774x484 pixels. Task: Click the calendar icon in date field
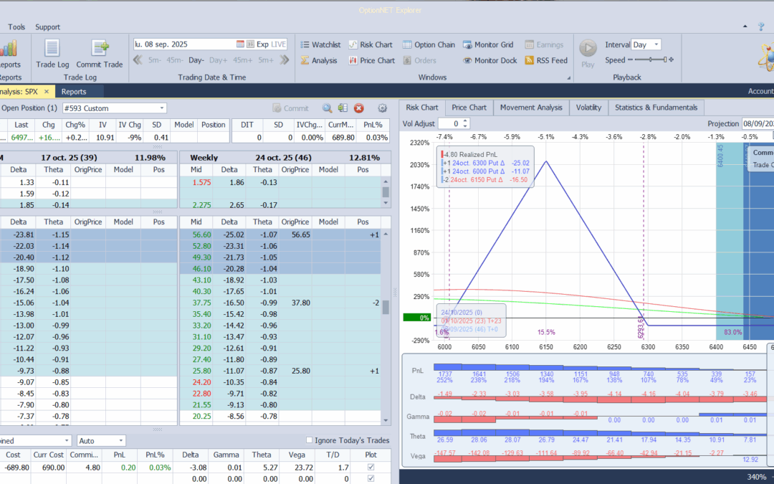[x=240, y=44]
